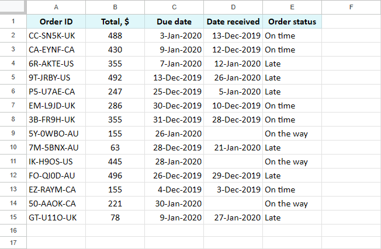Click the Due date header cell

(x=174, y=22)
